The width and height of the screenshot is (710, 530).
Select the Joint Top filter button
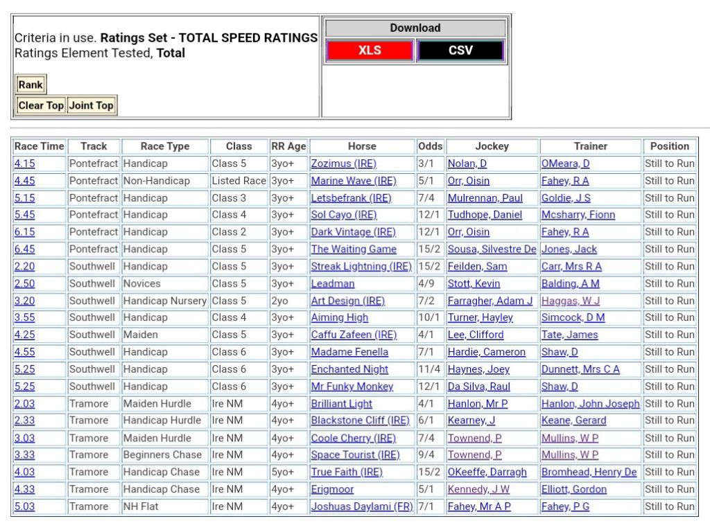pyautogui.click(x=91, y=105)
